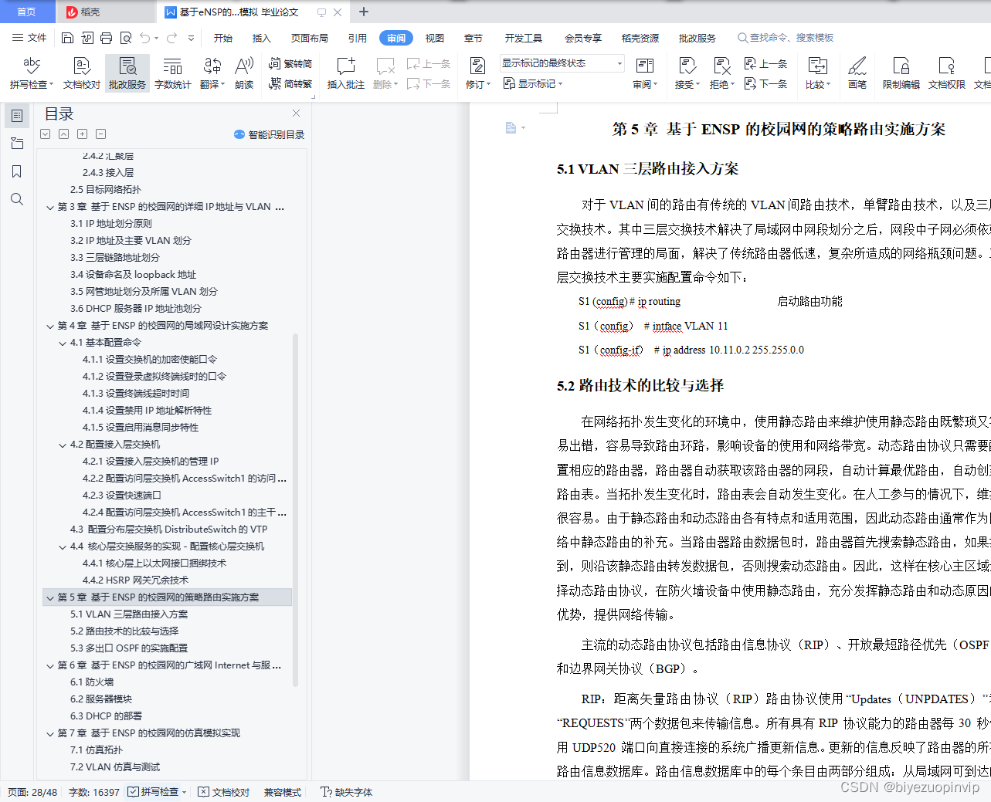
Task: Collapse the 4.2 配置接入层交换机 node
Action: [63, 445]
